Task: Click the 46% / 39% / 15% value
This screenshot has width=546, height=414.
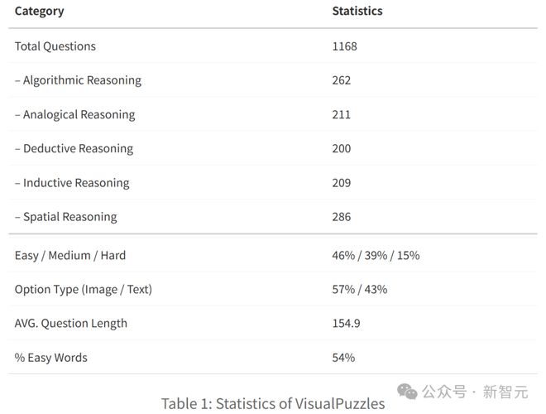Action: pyautogui.click(x=376, y=255)
